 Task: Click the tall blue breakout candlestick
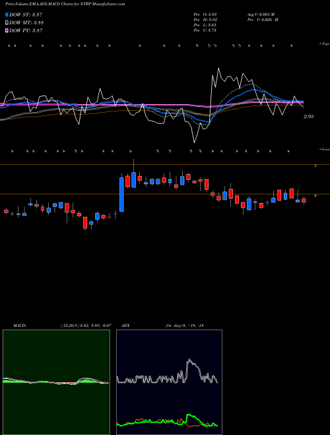point(121,194)
